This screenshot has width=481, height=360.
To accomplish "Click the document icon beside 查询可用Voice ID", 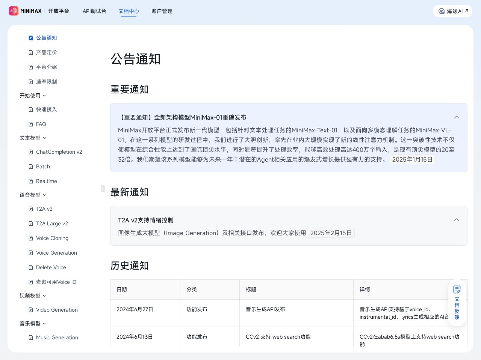I will [31, 282].
